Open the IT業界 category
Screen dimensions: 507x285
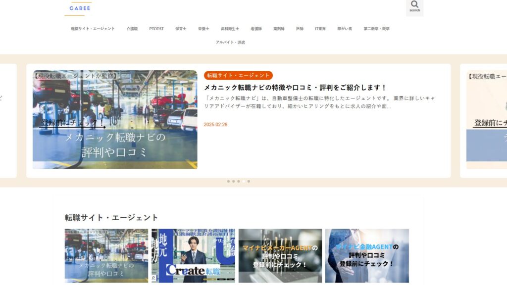[x=320, y=29]
